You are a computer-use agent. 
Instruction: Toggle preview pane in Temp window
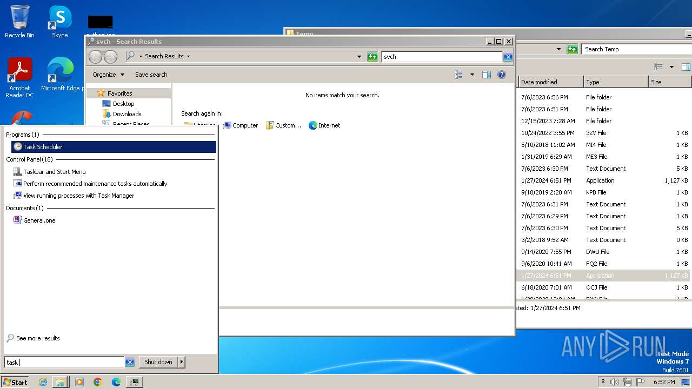tap(686, 67)
